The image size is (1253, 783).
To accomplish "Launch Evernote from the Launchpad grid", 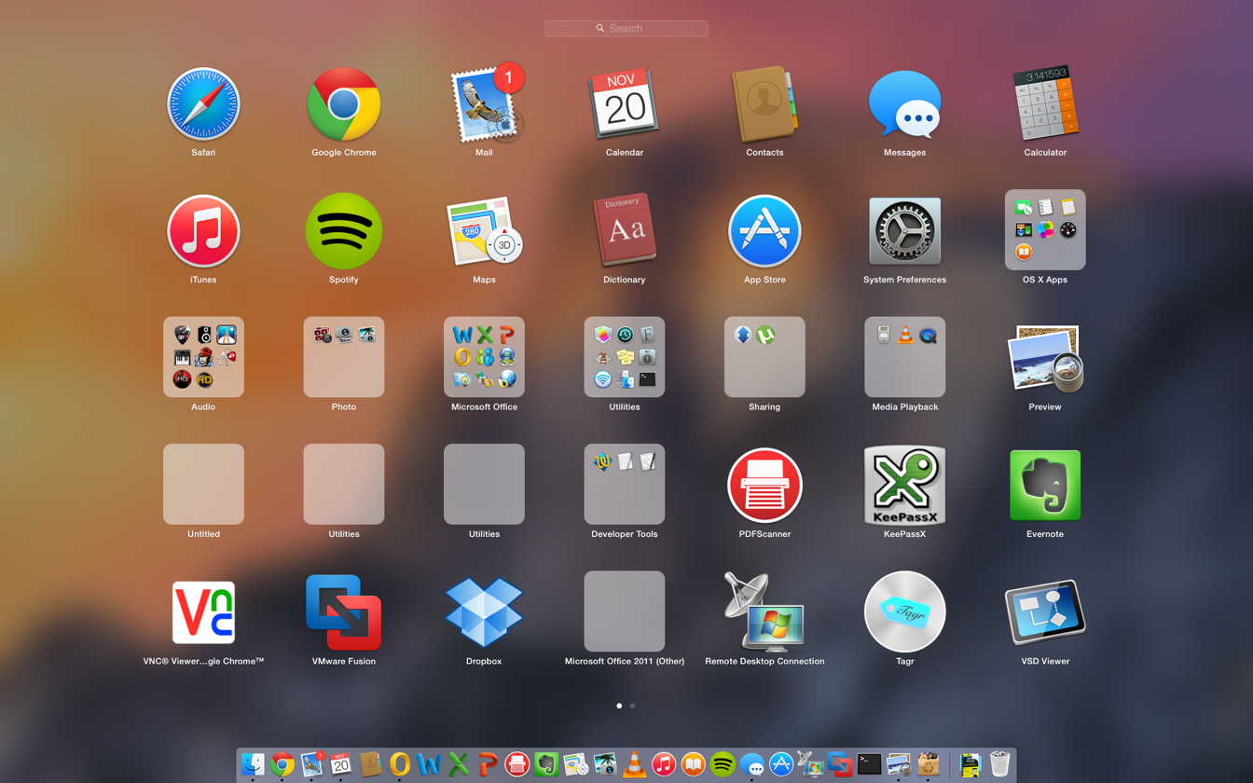I will (x=1045, y=486).
